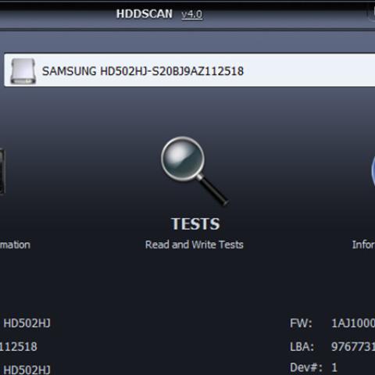375x375 pixels.
Task: Click the partially visible icon above 'mation' label
Action: (2, 171)
